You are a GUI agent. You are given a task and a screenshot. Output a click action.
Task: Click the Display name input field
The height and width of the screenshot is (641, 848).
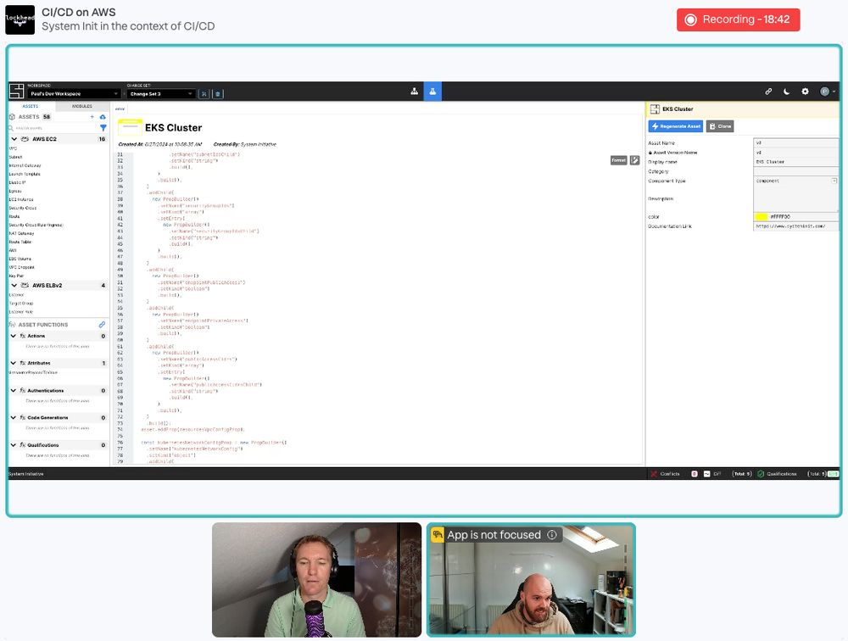click(x=795, y=162)
